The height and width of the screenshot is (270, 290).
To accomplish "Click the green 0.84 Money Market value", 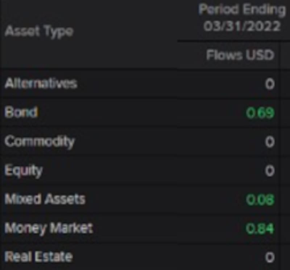I will [260, 228].
